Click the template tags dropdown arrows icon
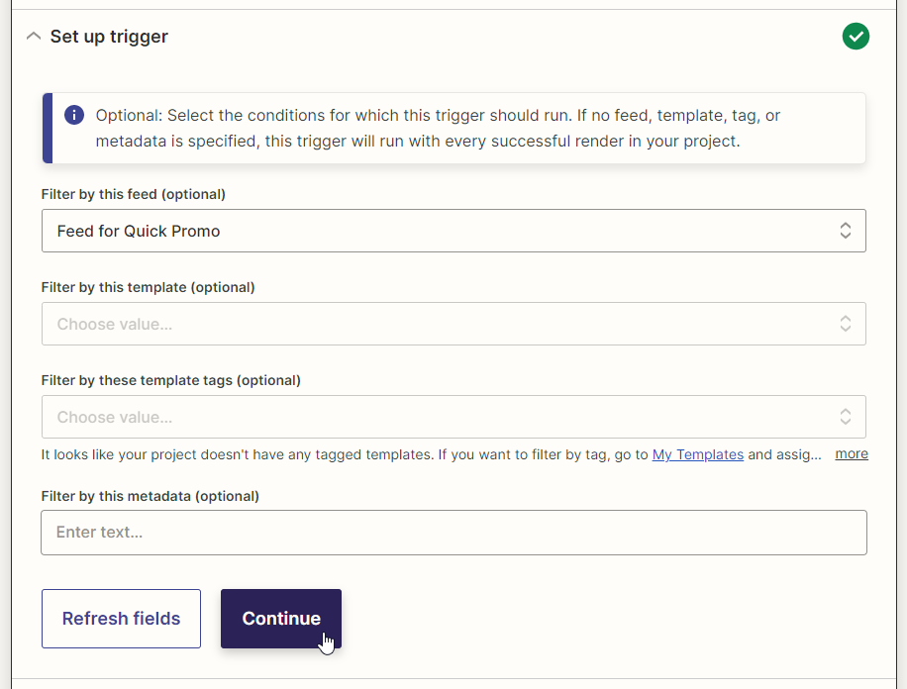Viewport: 907px width, 689px height. pos(845,417)
